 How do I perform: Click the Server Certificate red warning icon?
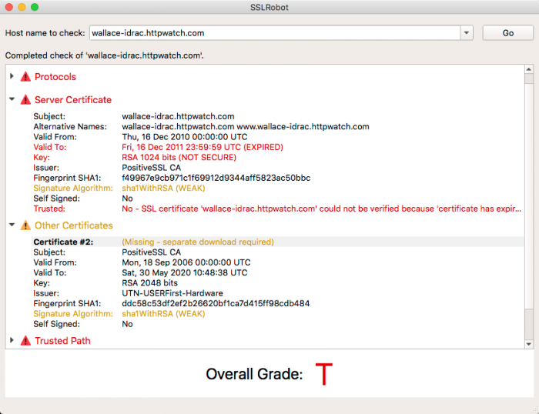(25, 99)
